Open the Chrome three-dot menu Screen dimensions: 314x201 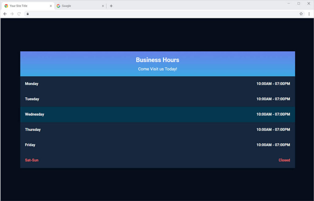point(309,14)
